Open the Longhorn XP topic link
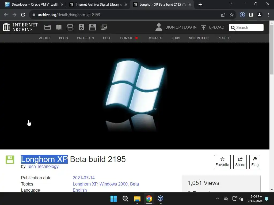 coord(85,184)
